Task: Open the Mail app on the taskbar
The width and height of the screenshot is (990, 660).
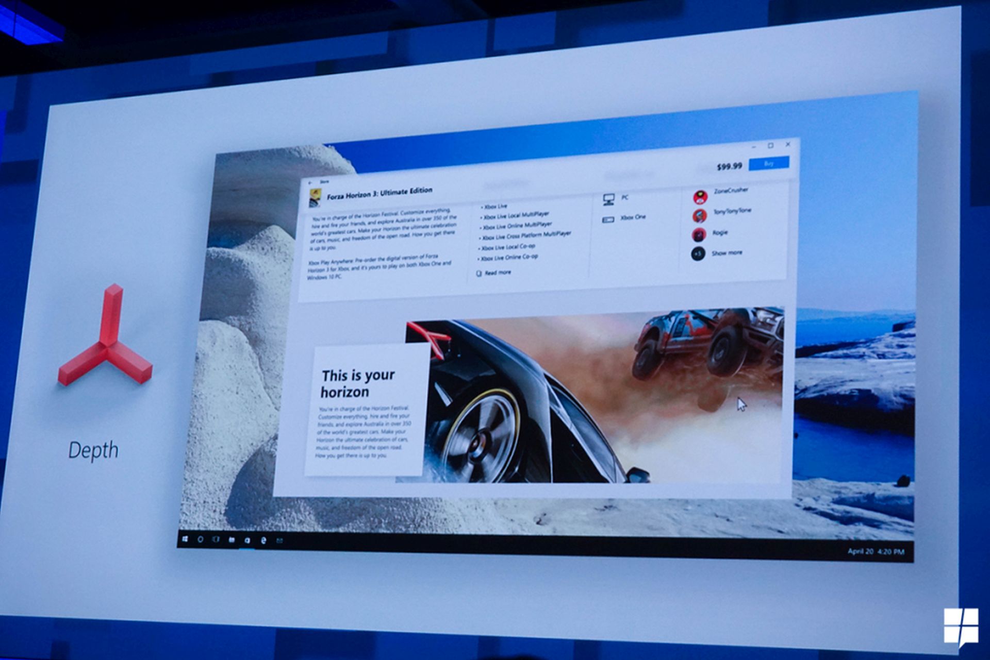Action: point(279,540)
